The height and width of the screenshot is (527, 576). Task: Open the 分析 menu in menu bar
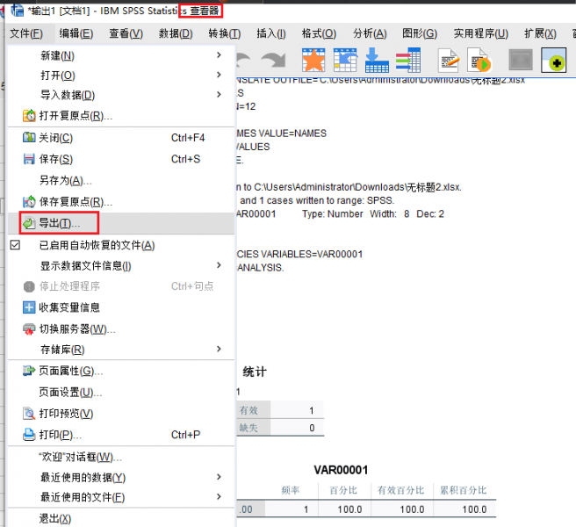point(369,33)
